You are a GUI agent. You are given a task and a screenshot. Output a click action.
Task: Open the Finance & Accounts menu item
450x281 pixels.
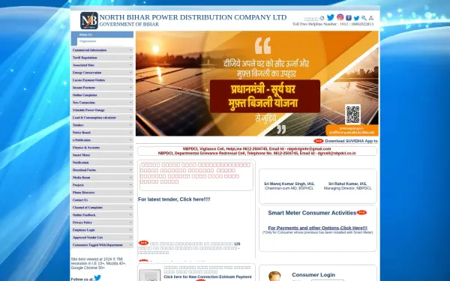(x=102, y=148)
